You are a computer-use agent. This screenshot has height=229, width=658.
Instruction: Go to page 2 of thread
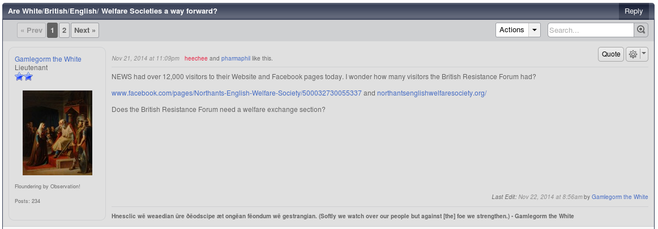click(x=64, y=30)
